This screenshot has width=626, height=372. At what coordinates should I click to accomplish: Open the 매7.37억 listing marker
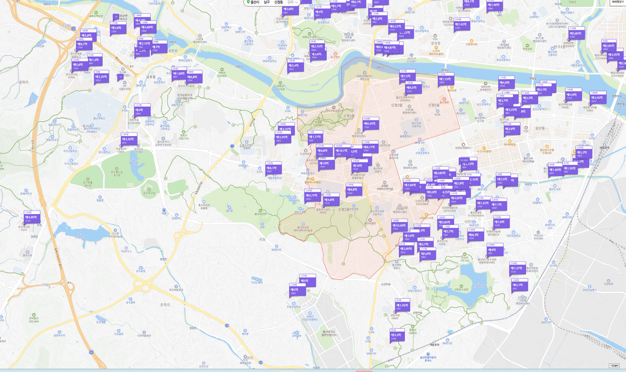517,268
